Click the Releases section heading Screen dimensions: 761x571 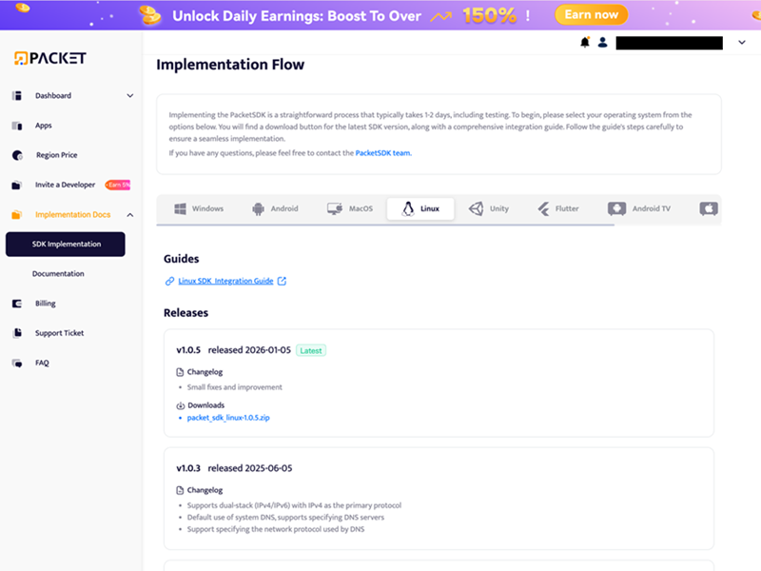click(185, 313)
